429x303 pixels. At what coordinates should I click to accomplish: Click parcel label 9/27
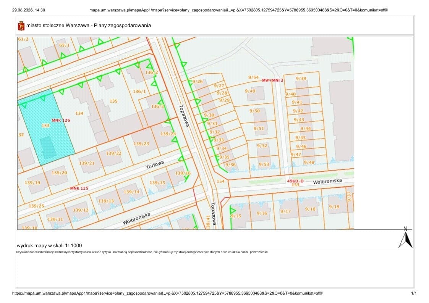219,86
